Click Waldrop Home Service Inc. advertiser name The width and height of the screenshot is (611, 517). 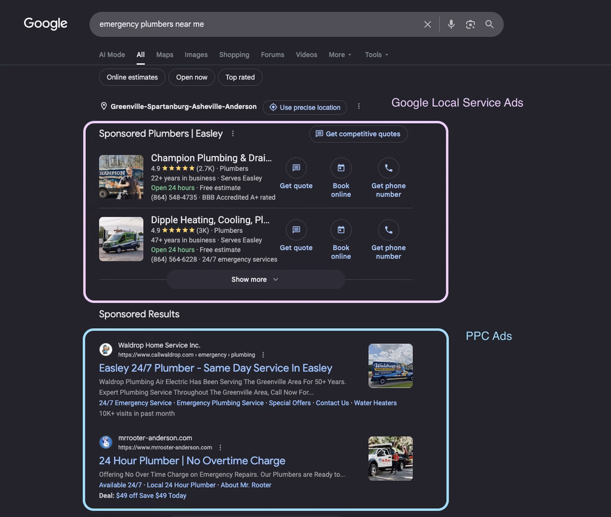click(159, 345)
